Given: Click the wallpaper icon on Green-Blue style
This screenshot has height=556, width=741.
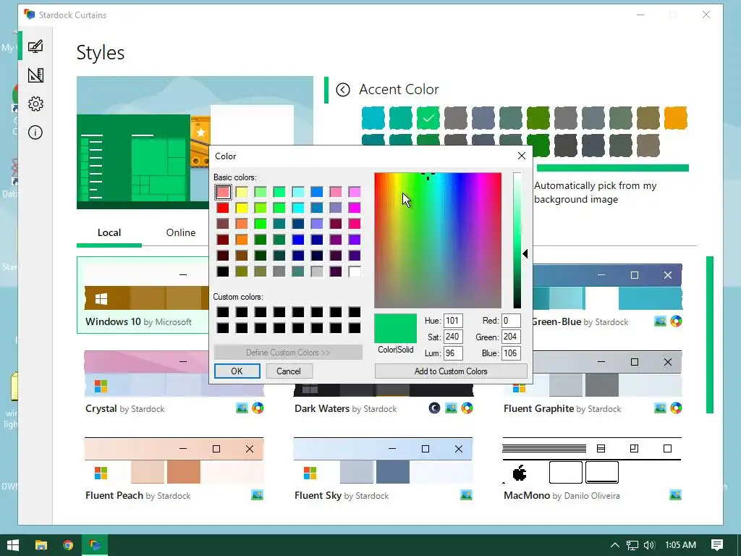Looking at the screenshot, I should click(x=660, y=321).
